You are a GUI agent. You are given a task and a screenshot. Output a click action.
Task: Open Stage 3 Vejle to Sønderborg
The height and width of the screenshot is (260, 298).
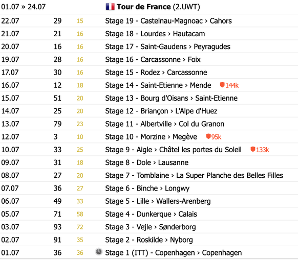click(151, 227)
